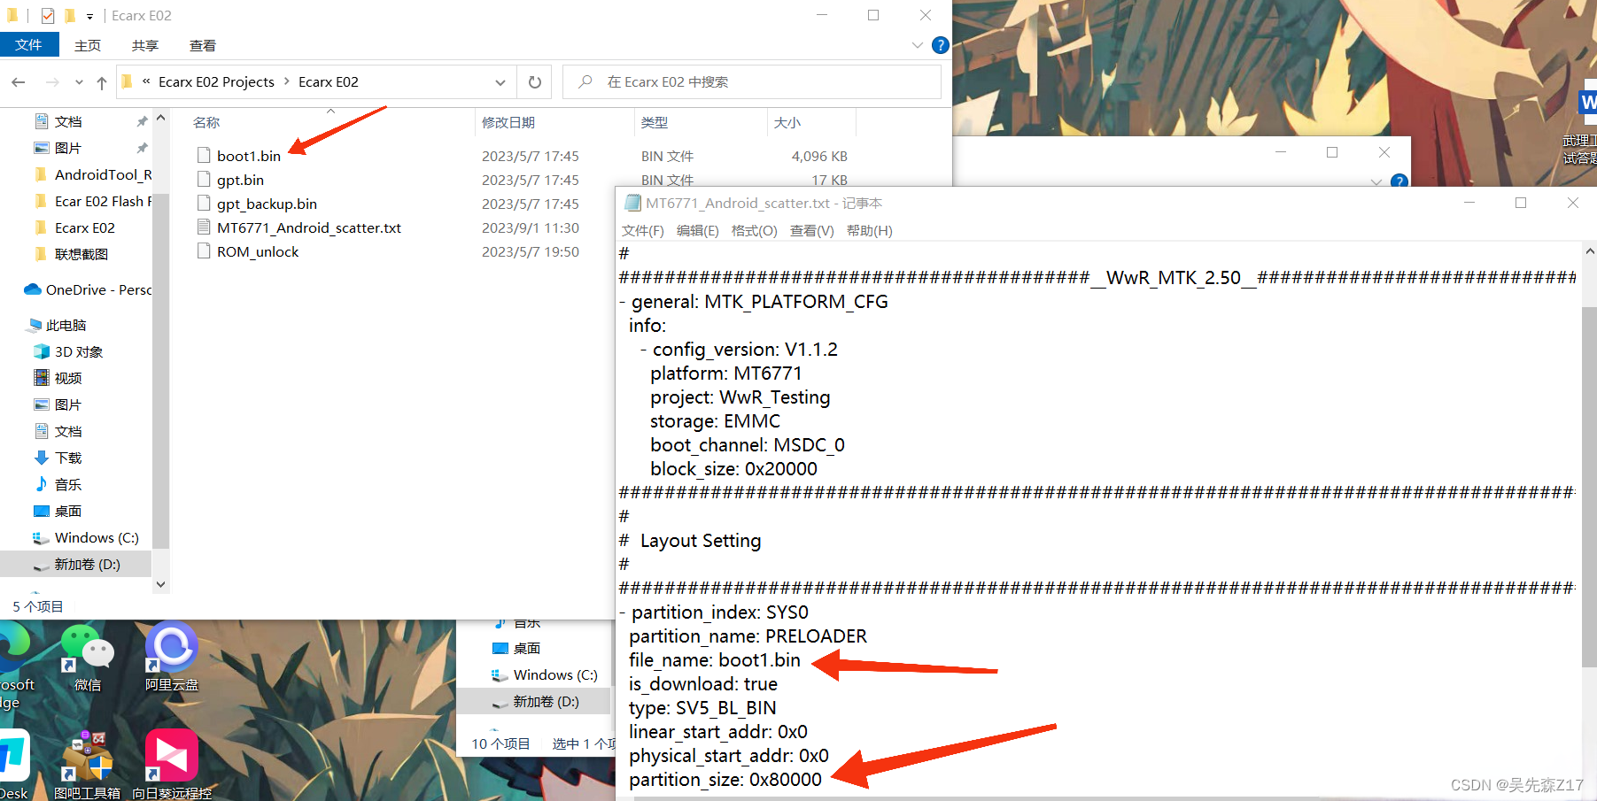Viewport: 1597px width, 801px height.
Task: Open the 文件 ribbon tab
Action: tap(29, 45)
